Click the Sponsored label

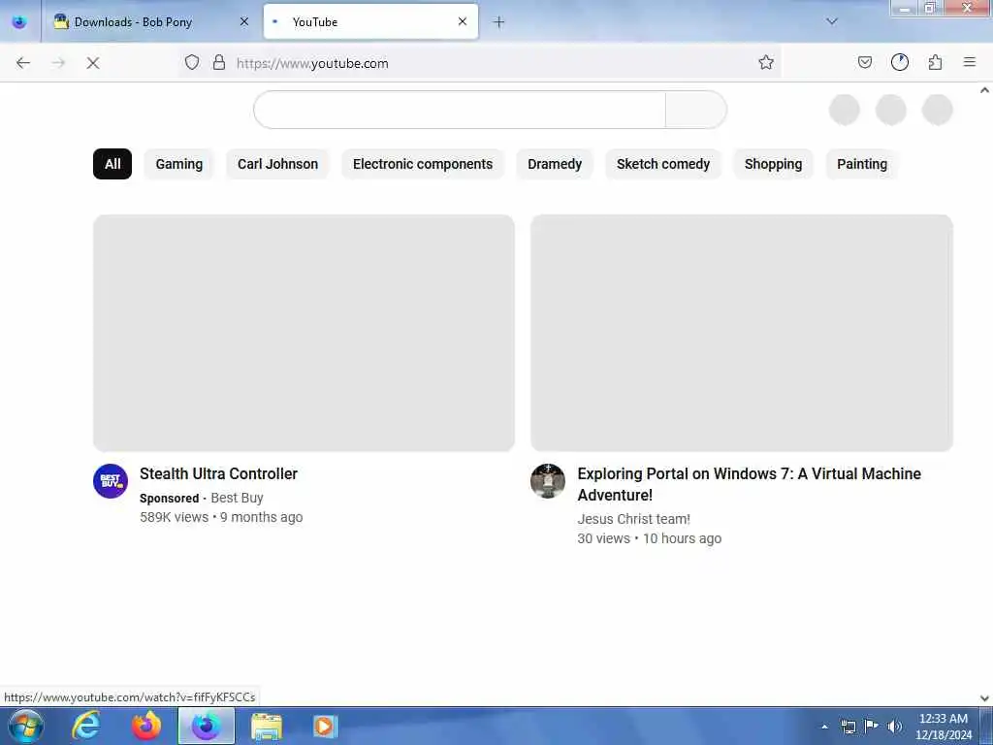click(x=169, y=499)
